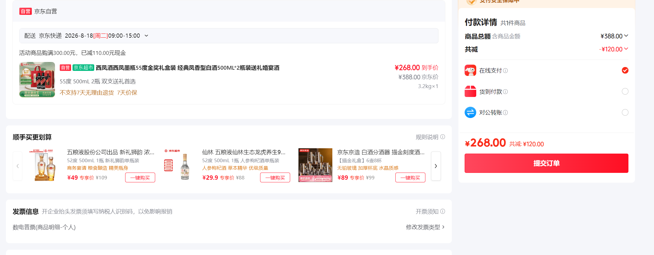This screenshot has width=654, height=255.
Task: Click the JD dog icon for 在线支付
Action: click(x=470, y=71)
